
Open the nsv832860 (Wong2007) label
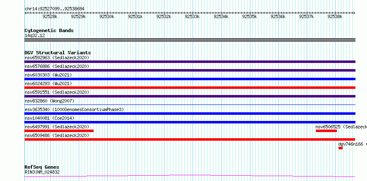click(x=49, y=101)
